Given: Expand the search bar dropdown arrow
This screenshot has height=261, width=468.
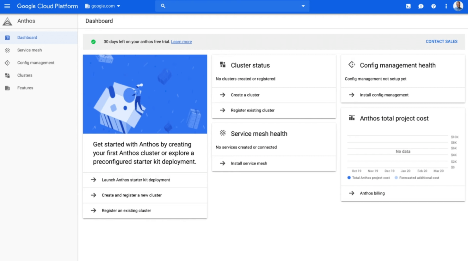Looking at the screenshot, I should pos(303,6).
